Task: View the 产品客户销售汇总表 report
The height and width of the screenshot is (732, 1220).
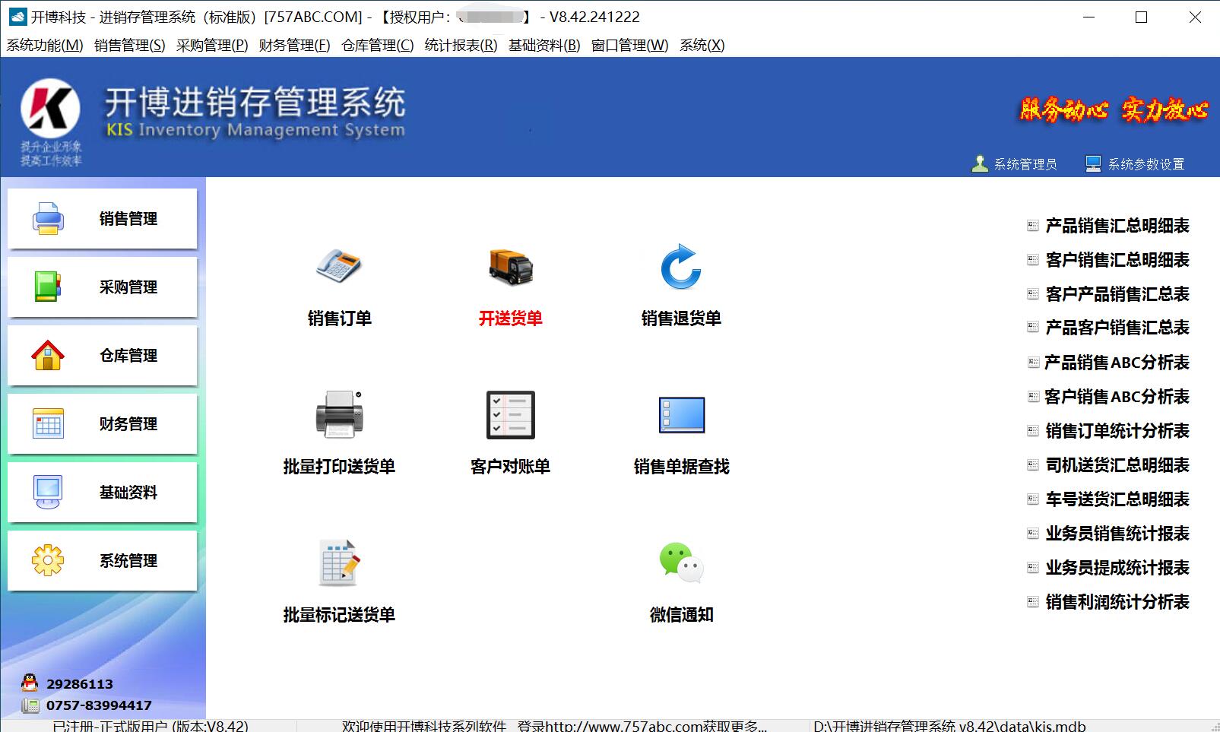Action: tap(1117, 328)
